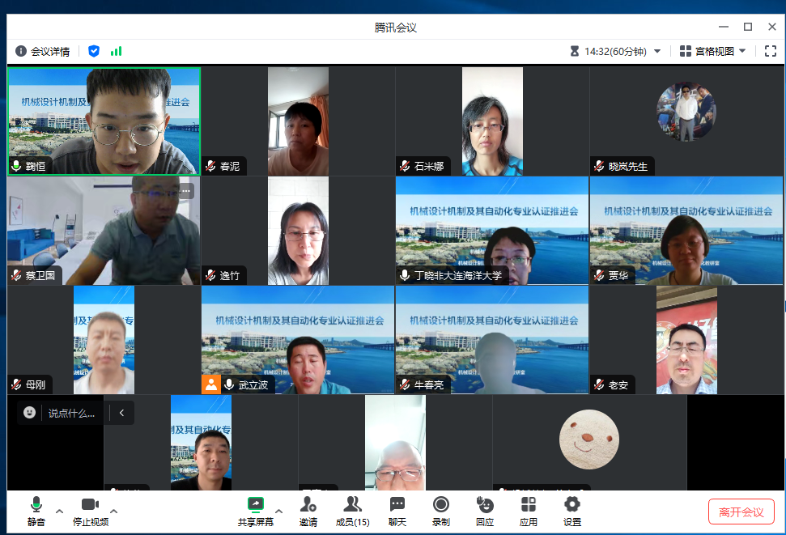Click the 共享屏幕 share screen button

click(256, 511)
